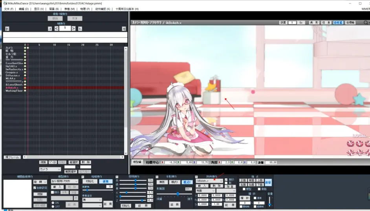Screen dimensions: 370x211
Task: Click the accessory Tr value field
Action: pyautogui.click(x=216, y=204)
